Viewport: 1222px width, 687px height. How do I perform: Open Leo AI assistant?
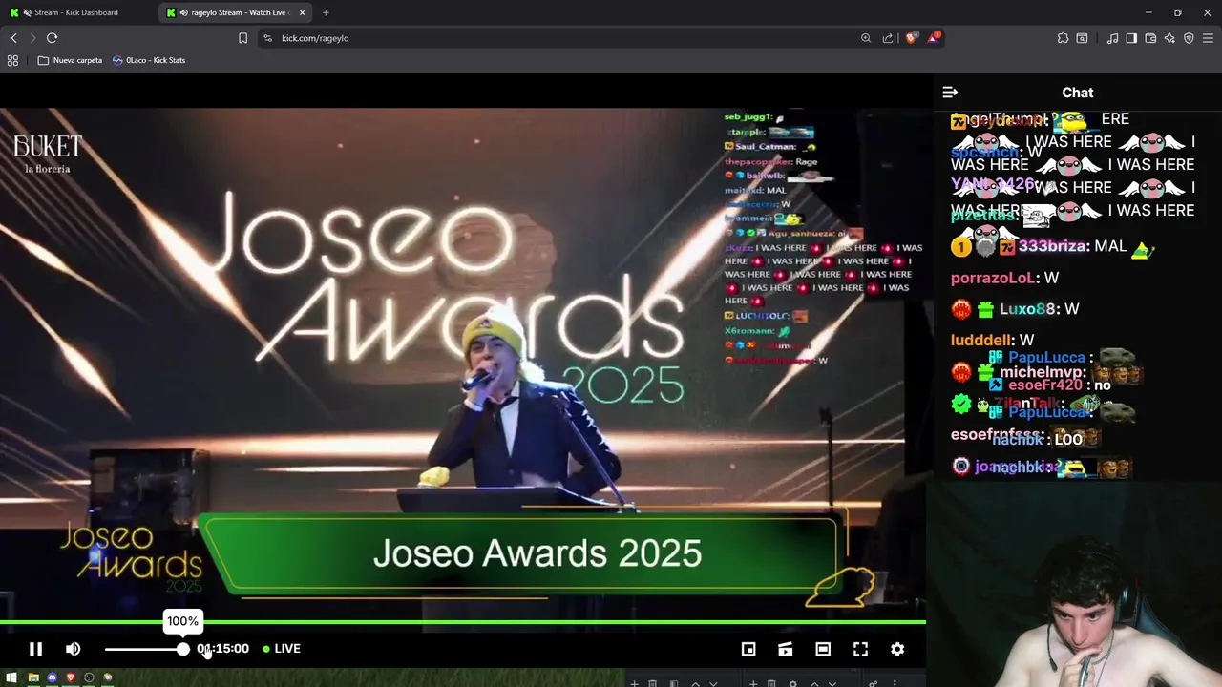tap(1169, 38)
